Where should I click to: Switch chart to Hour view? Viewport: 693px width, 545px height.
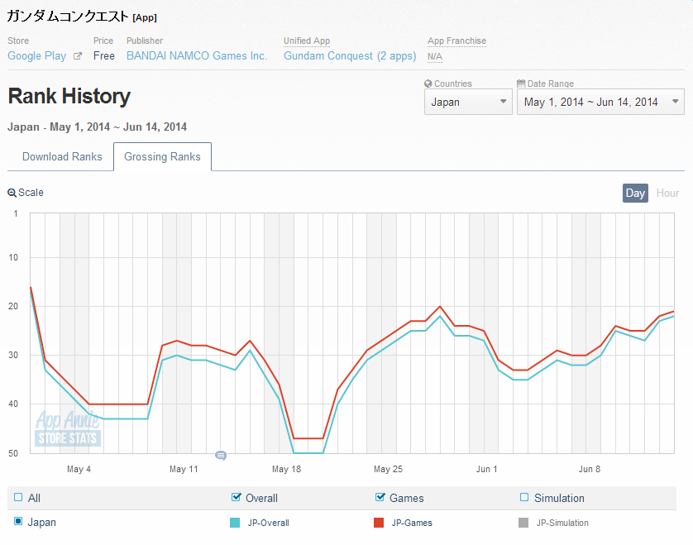(667, 193)
